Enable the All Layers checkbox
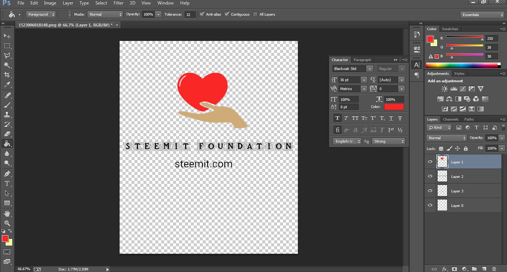507x272 pixels. click(255, 15)
